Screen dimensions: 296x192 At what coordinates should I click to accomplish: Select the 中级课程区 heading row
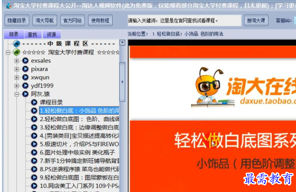pos(69,44)
